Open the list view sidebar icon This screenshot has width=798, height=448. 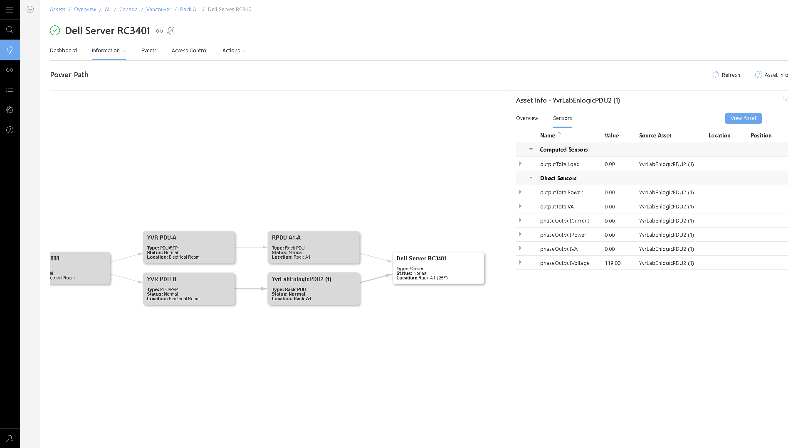[x=10, y=90]
